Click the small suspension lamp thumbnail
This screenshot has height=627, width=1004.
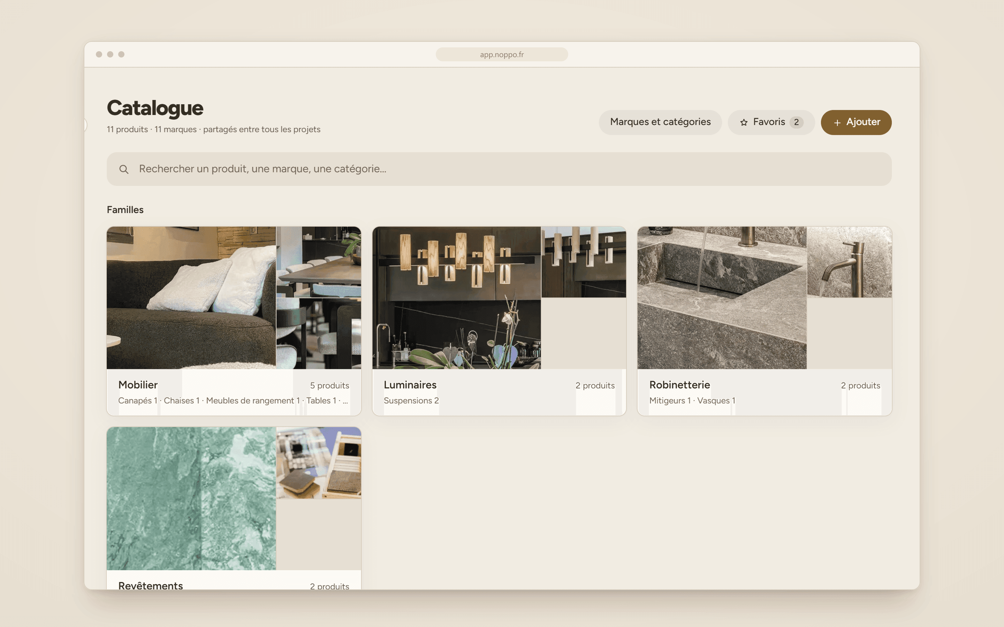584,262
